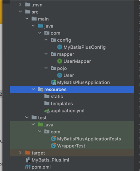Click the green test java folder icon

point(40,124)
